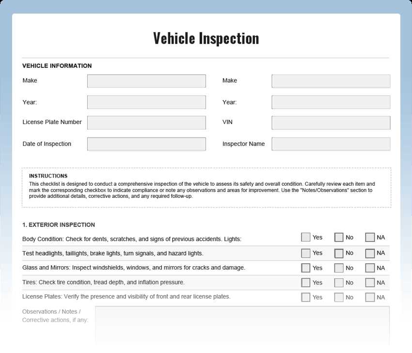The width and height of the screenshot is (412, 353).
Task: Click the VIN label
Action: point(227,122)
